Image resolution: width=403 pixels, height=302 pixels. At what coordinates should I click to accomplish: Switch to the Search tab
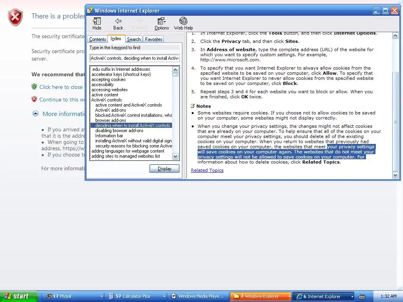tap(134, 39)
